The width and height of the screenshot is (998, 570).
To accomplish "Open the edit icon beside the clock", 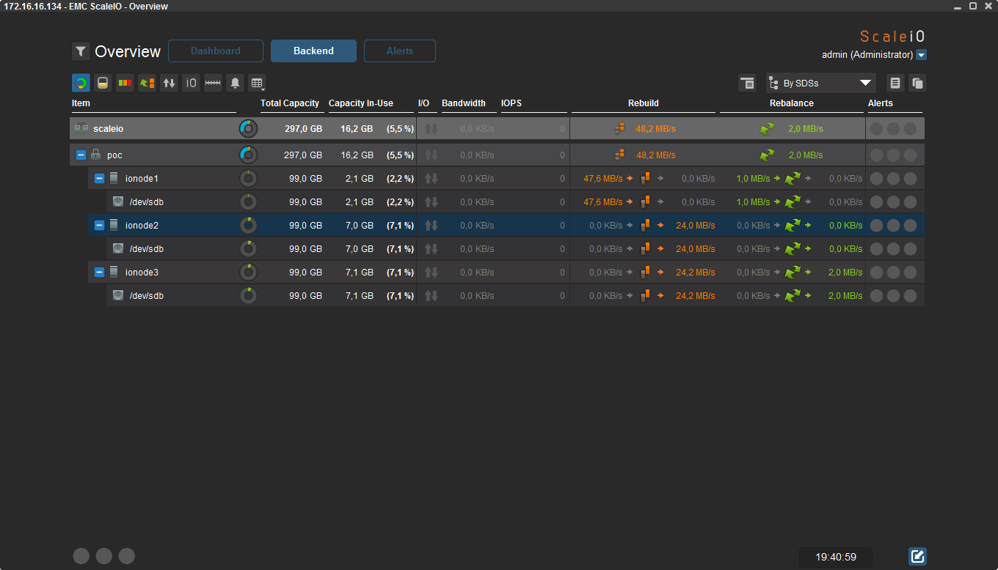I will click(x=917, y=557).
